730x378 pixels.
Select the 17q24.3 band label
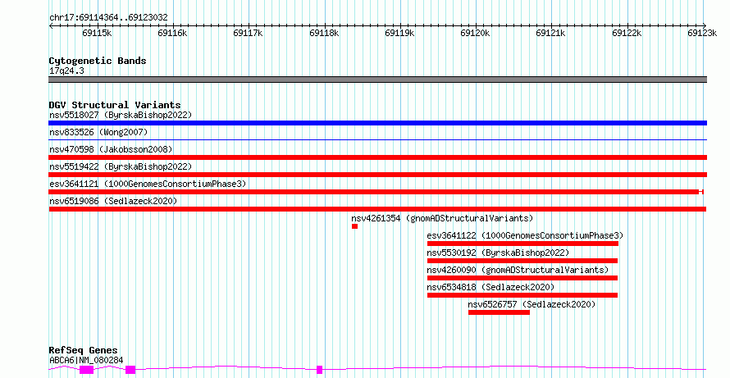tap(66, 71)
